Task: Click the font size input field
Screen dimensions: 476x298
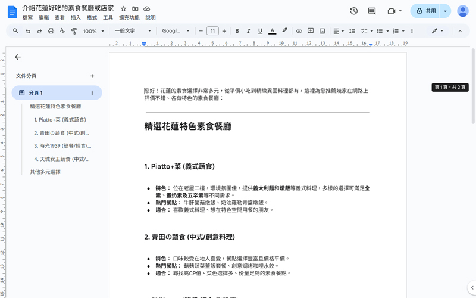Action: [x=212, y=31]
